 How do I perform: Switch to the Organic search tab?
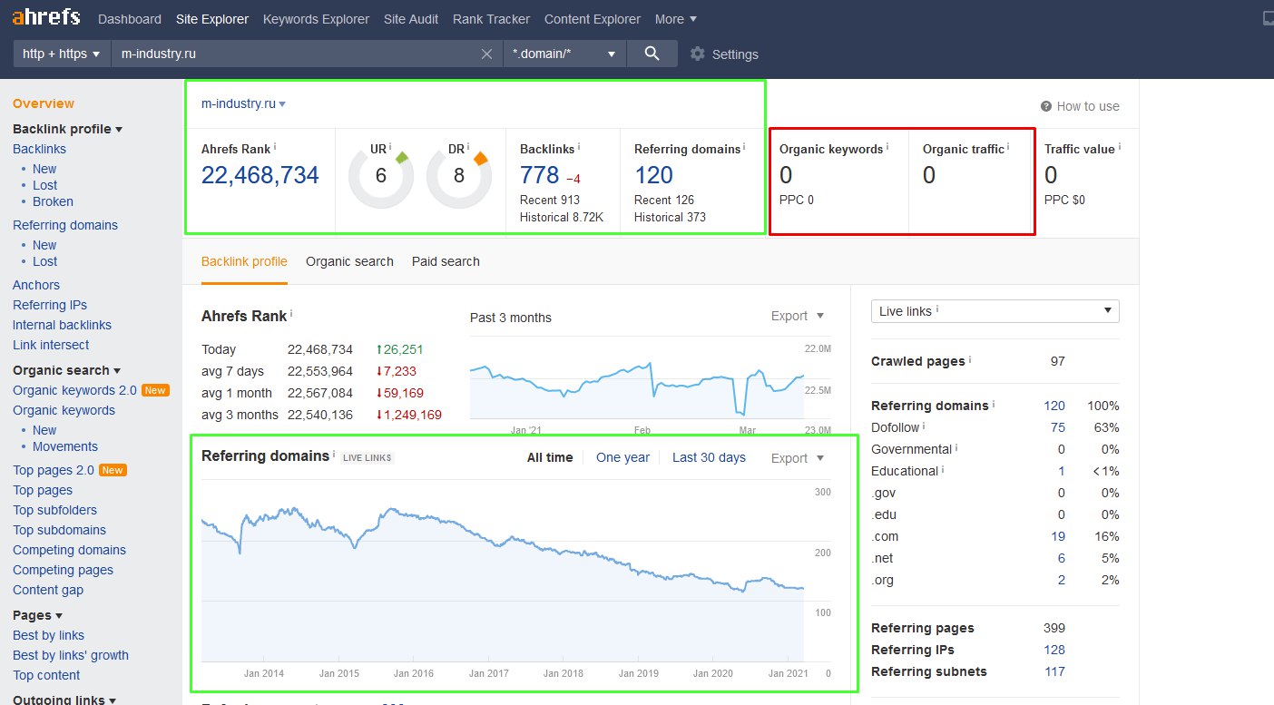(349, 261)
